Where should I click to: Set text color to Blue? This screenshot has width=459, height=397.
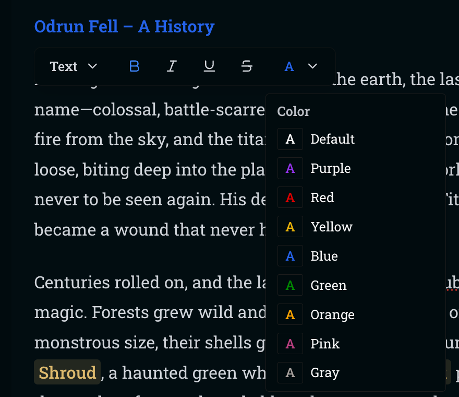[324, 256]
